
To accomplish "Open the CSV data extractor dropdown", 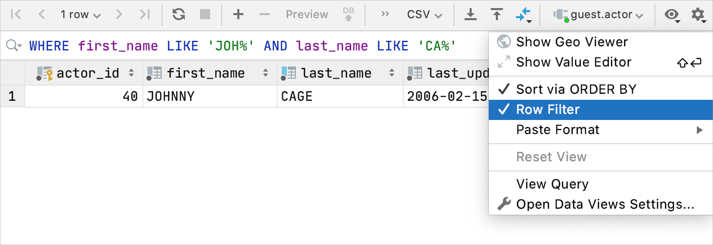I will pyautogui.click(x=424, y=15).
